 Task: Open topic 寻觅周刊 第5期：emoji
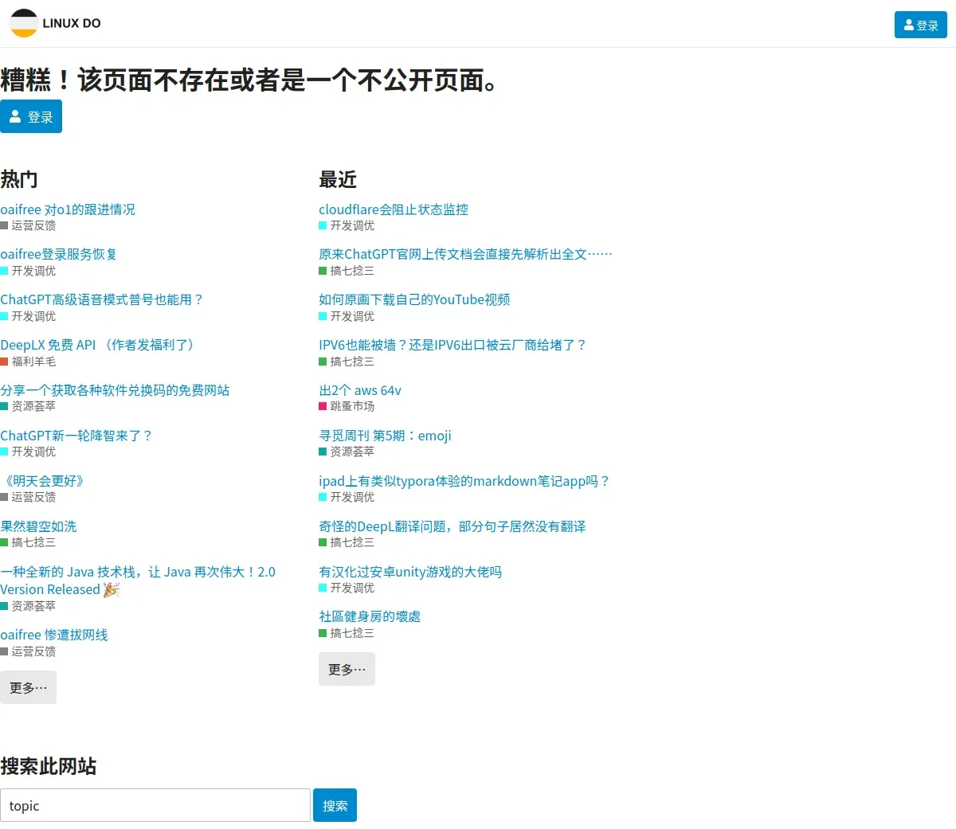(x=385, y=436)
